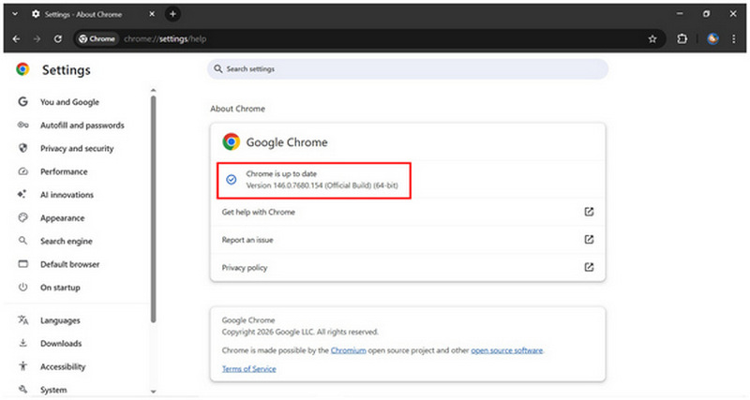Viewport: 750px width, 400px height.
Task: Click the About Chrome heading
Action: [238, 109]
